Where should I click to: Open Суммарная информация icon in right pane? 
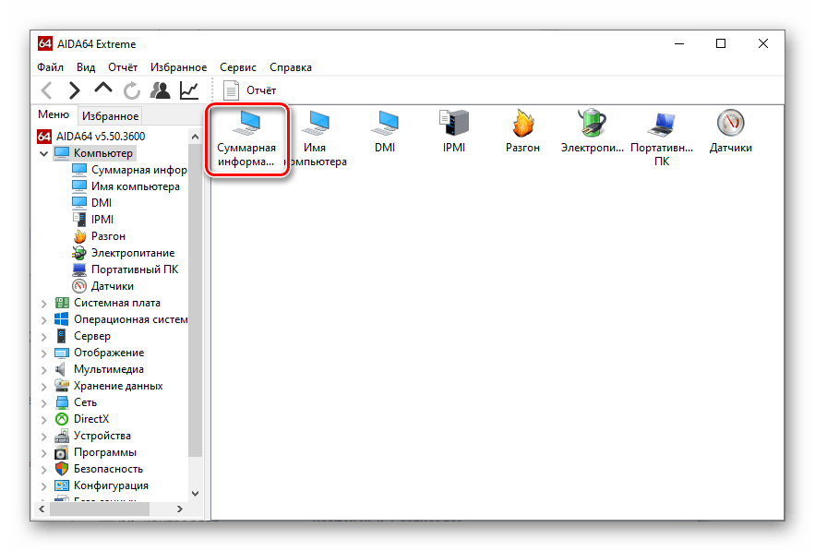(246, 138)
